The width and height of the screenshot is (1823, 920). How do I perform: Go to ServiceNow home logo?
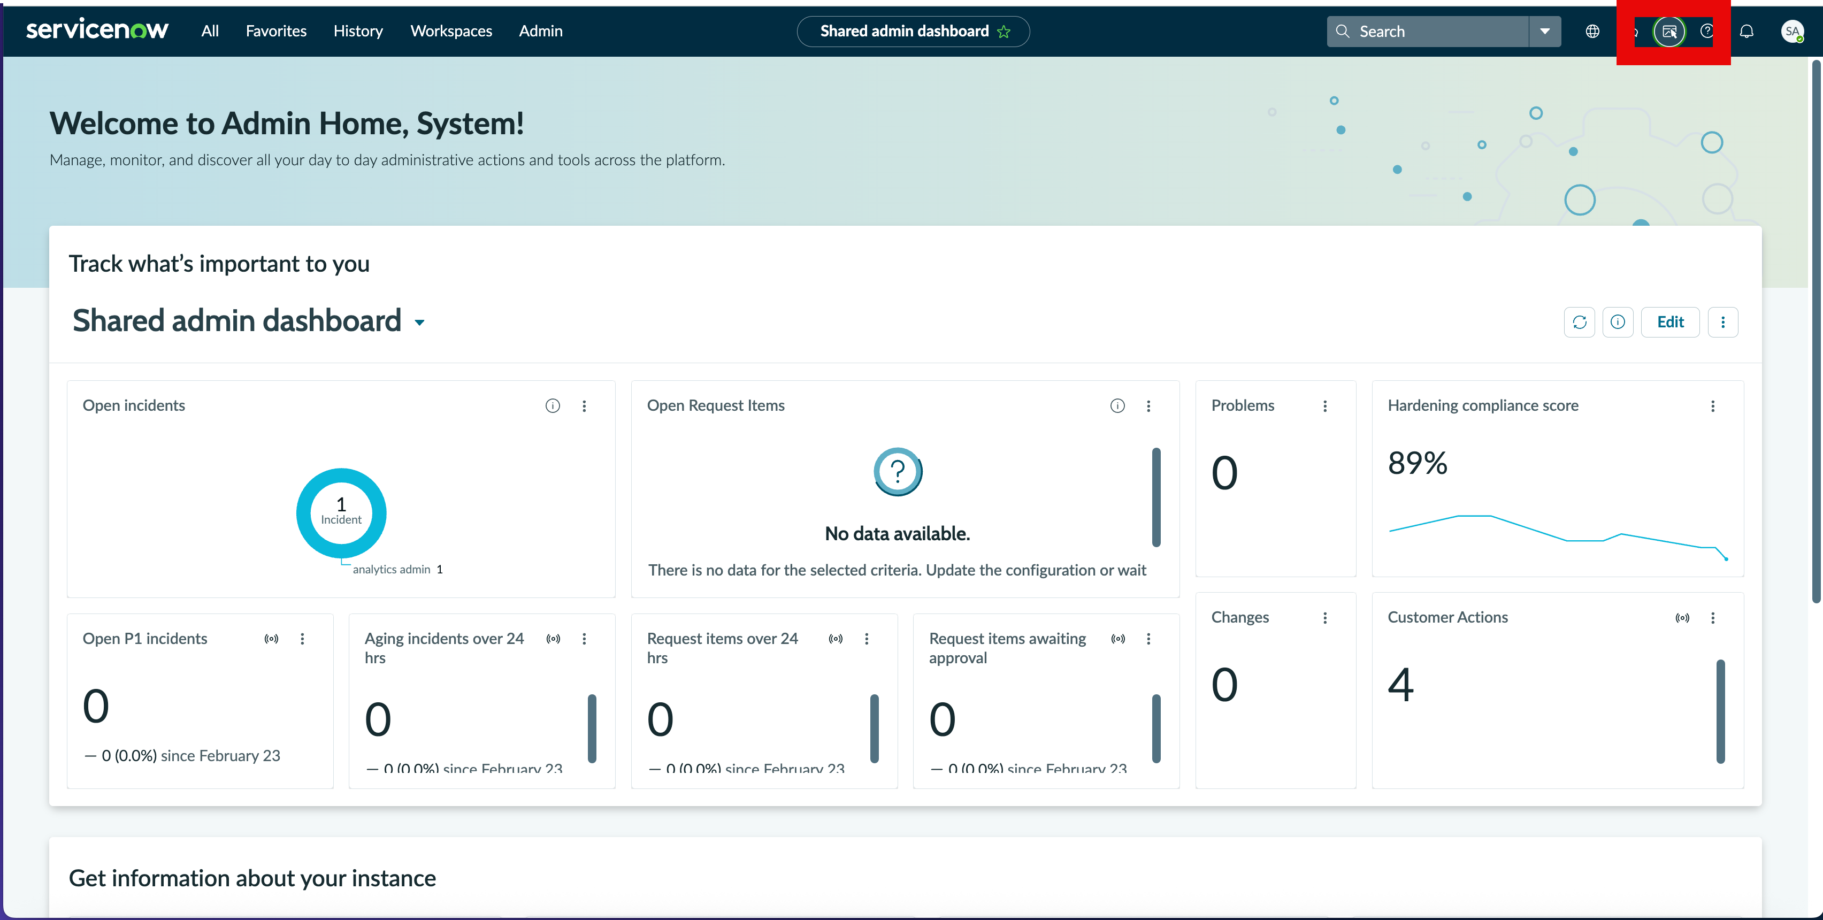pos(97,30)
